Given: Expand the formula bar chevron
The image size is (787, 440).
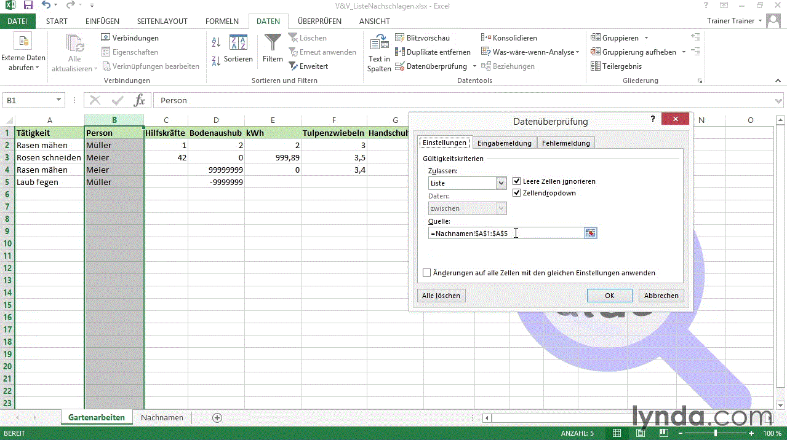Looking at the screenshot, I should click(x=779, y=100).
